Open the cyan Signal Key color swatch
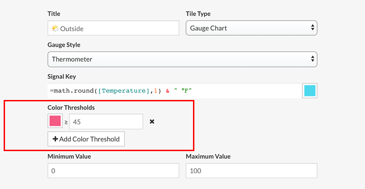Image resolution: width=365 pixels, height=189 pixels. click(x=309, y=90)
